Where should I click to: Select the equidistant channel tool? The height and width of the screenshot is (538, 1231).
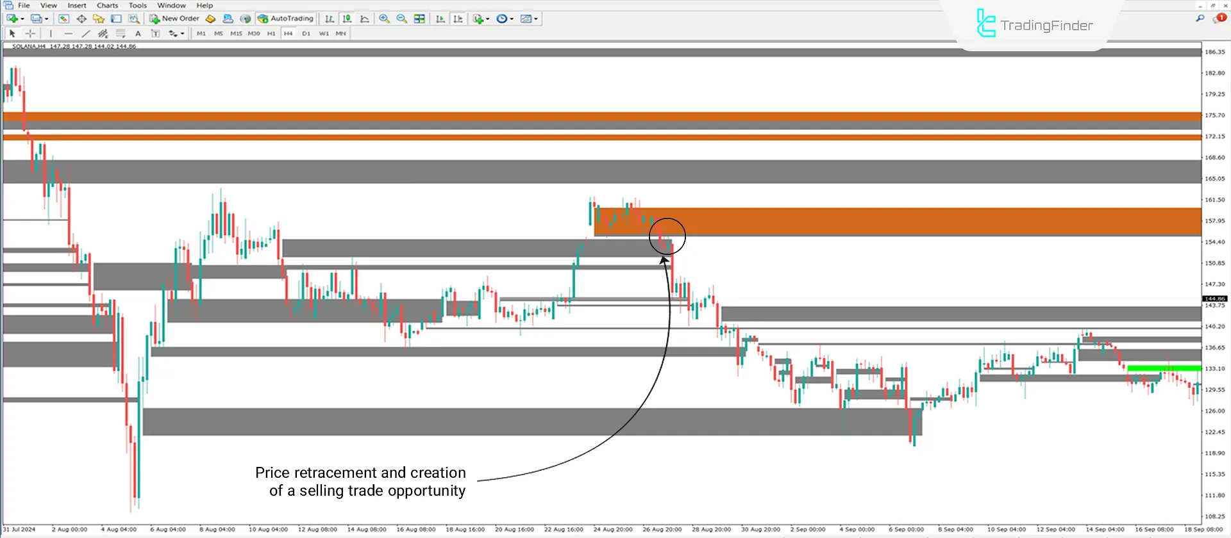[x=103, y=33]
